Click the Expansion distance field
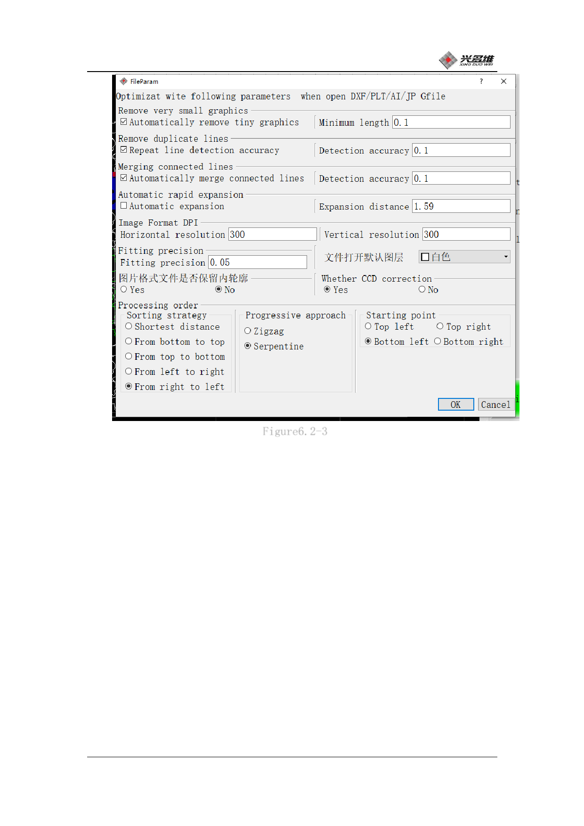 pyautogui.click(x=461, y=206)
